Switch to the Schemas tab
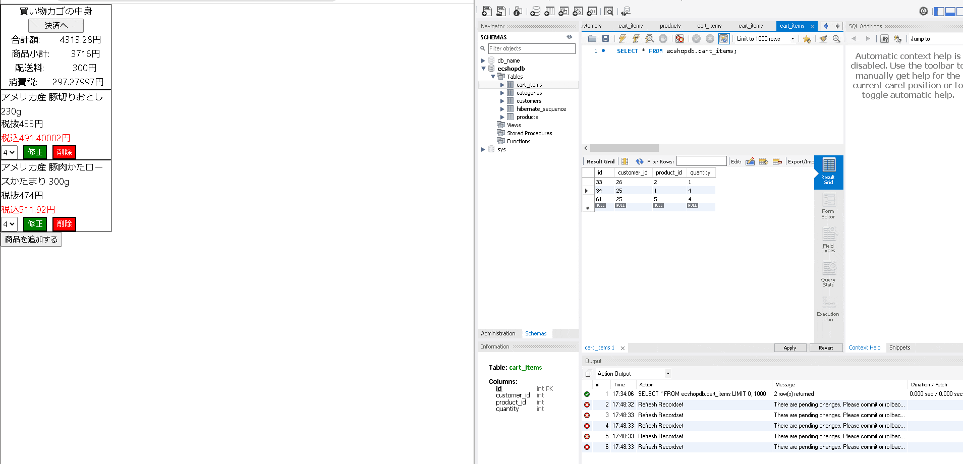 click(536, 333)
